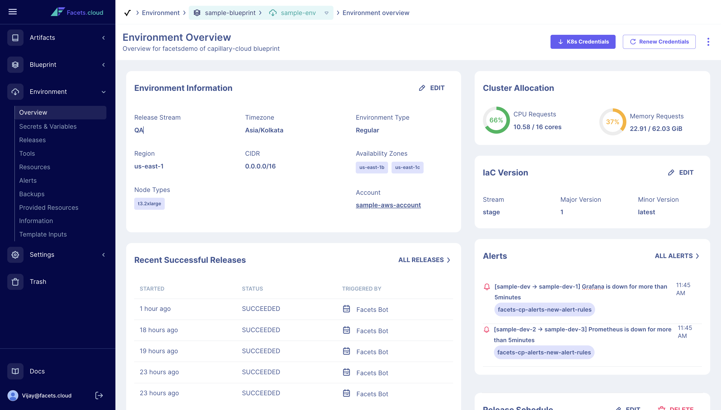
Task: Click the logout icon beside the user email
Action: (x=99, y=395)
